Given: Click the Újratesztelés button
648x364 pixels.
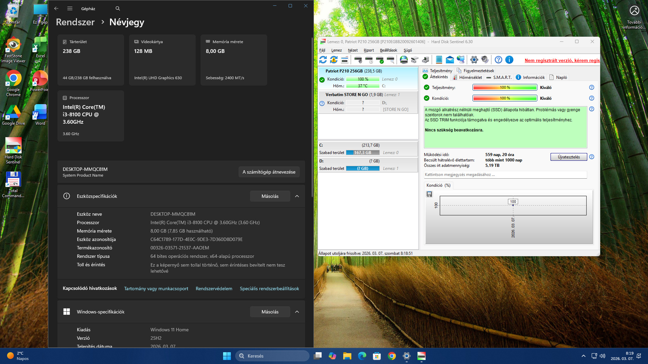Looking at the screenshot, I should 569,157.
